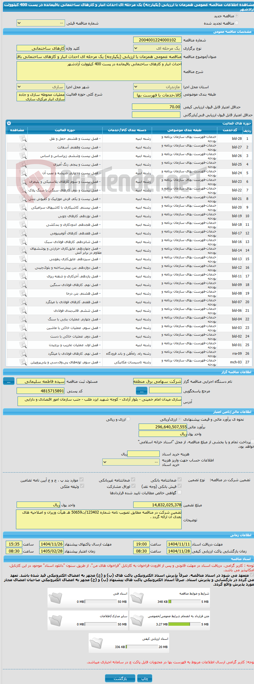Click the چاپ button
The width and height of the screenshot is (254, 684).
point(145,678)
